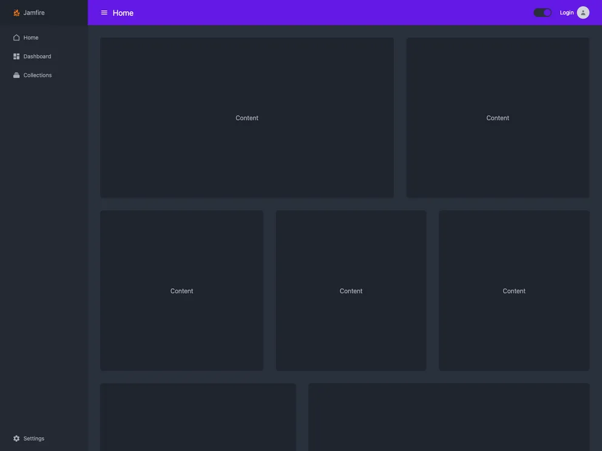Viewport: 602px width, 451px height.
Task: Select the top-right Content card
Action: [x=498, y=118]
